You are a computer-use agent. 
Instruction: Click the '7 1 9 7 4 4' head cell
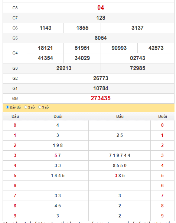point(120,156)
